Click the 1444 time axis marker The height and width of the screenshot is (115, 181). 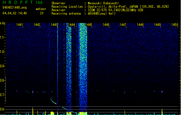coord(71,24)
